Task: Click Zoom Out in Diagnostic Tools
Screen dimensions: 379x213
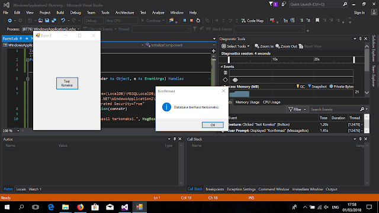Action: tap(286, 46)
